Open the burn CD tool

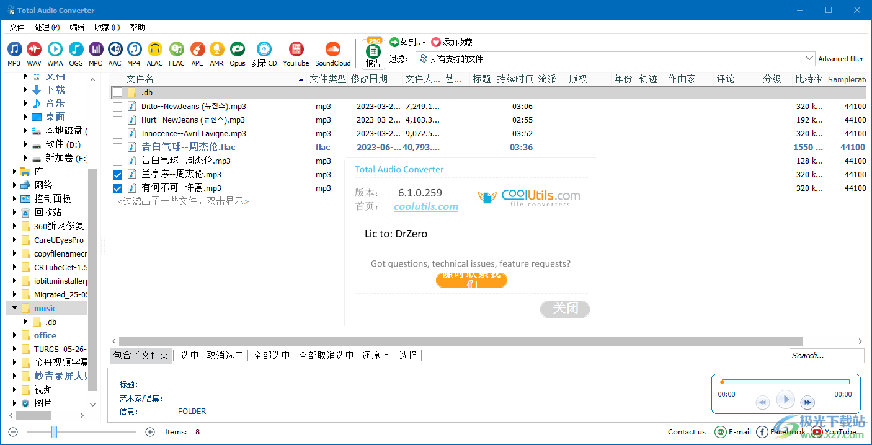tap(264, 50)
